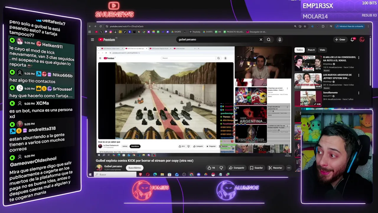Image resolution: width=378 pixels, height=213 pixels.
Task: Open the account avatar menu
Action: [x=362, y=40]
